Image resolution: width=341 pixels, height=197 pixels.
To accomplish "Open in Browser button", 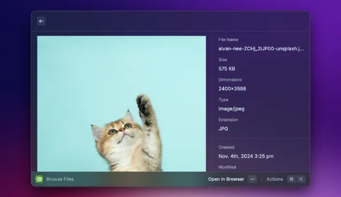I will (x=226, y=179).
